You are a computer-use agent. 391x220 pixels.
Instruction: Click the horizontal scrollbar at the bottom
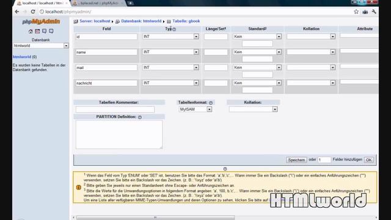(155, 218)
